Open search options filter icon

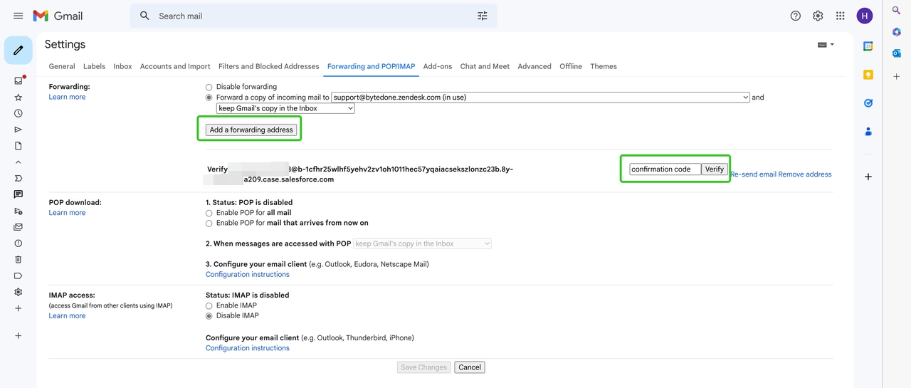pyautogui.click(x=483, y=16)
